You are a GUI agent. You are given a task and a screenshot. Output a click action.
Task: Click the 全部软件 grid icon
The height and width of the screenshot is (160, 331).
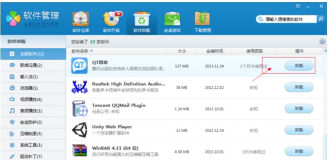(12, 54)
